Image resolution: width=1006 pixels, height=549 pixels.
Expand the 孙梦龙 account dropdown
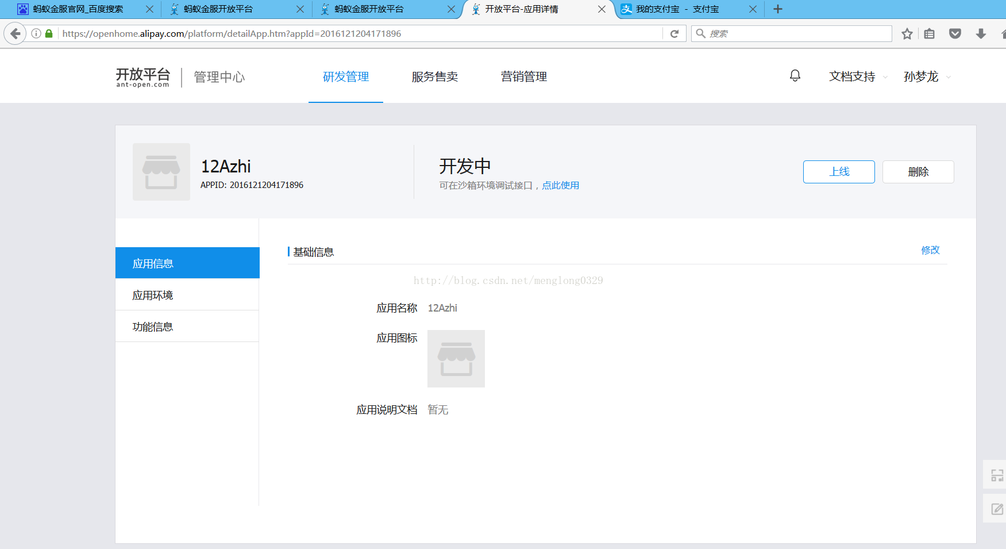point(927,76)
